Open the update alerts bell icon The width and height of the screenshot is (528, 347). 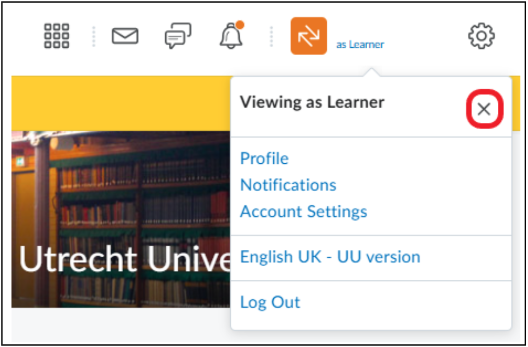232,35
